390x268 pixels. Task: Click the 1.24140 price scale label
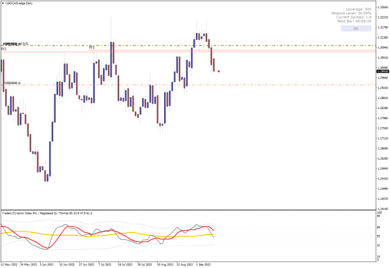(x=383, y=209)
